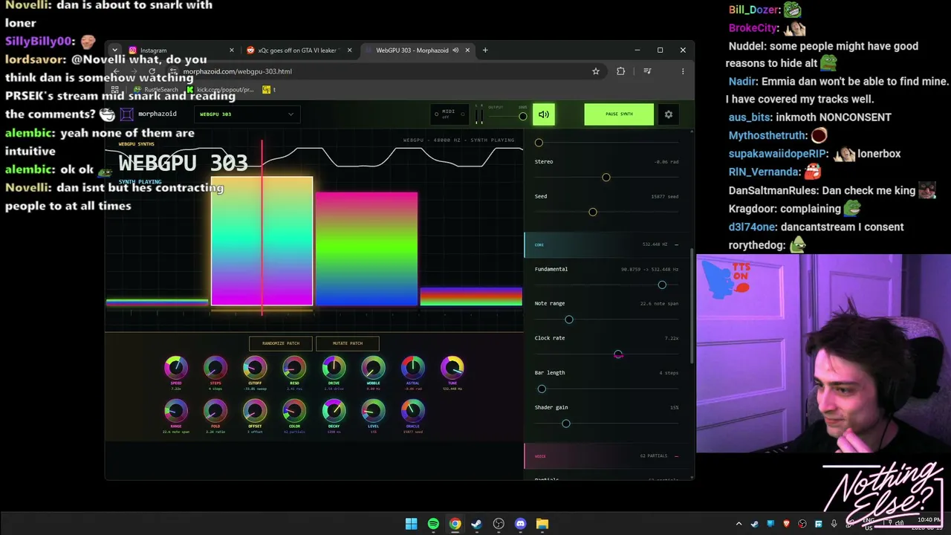
Task: Open Steam from the taskbar
Action: point(476,524)
